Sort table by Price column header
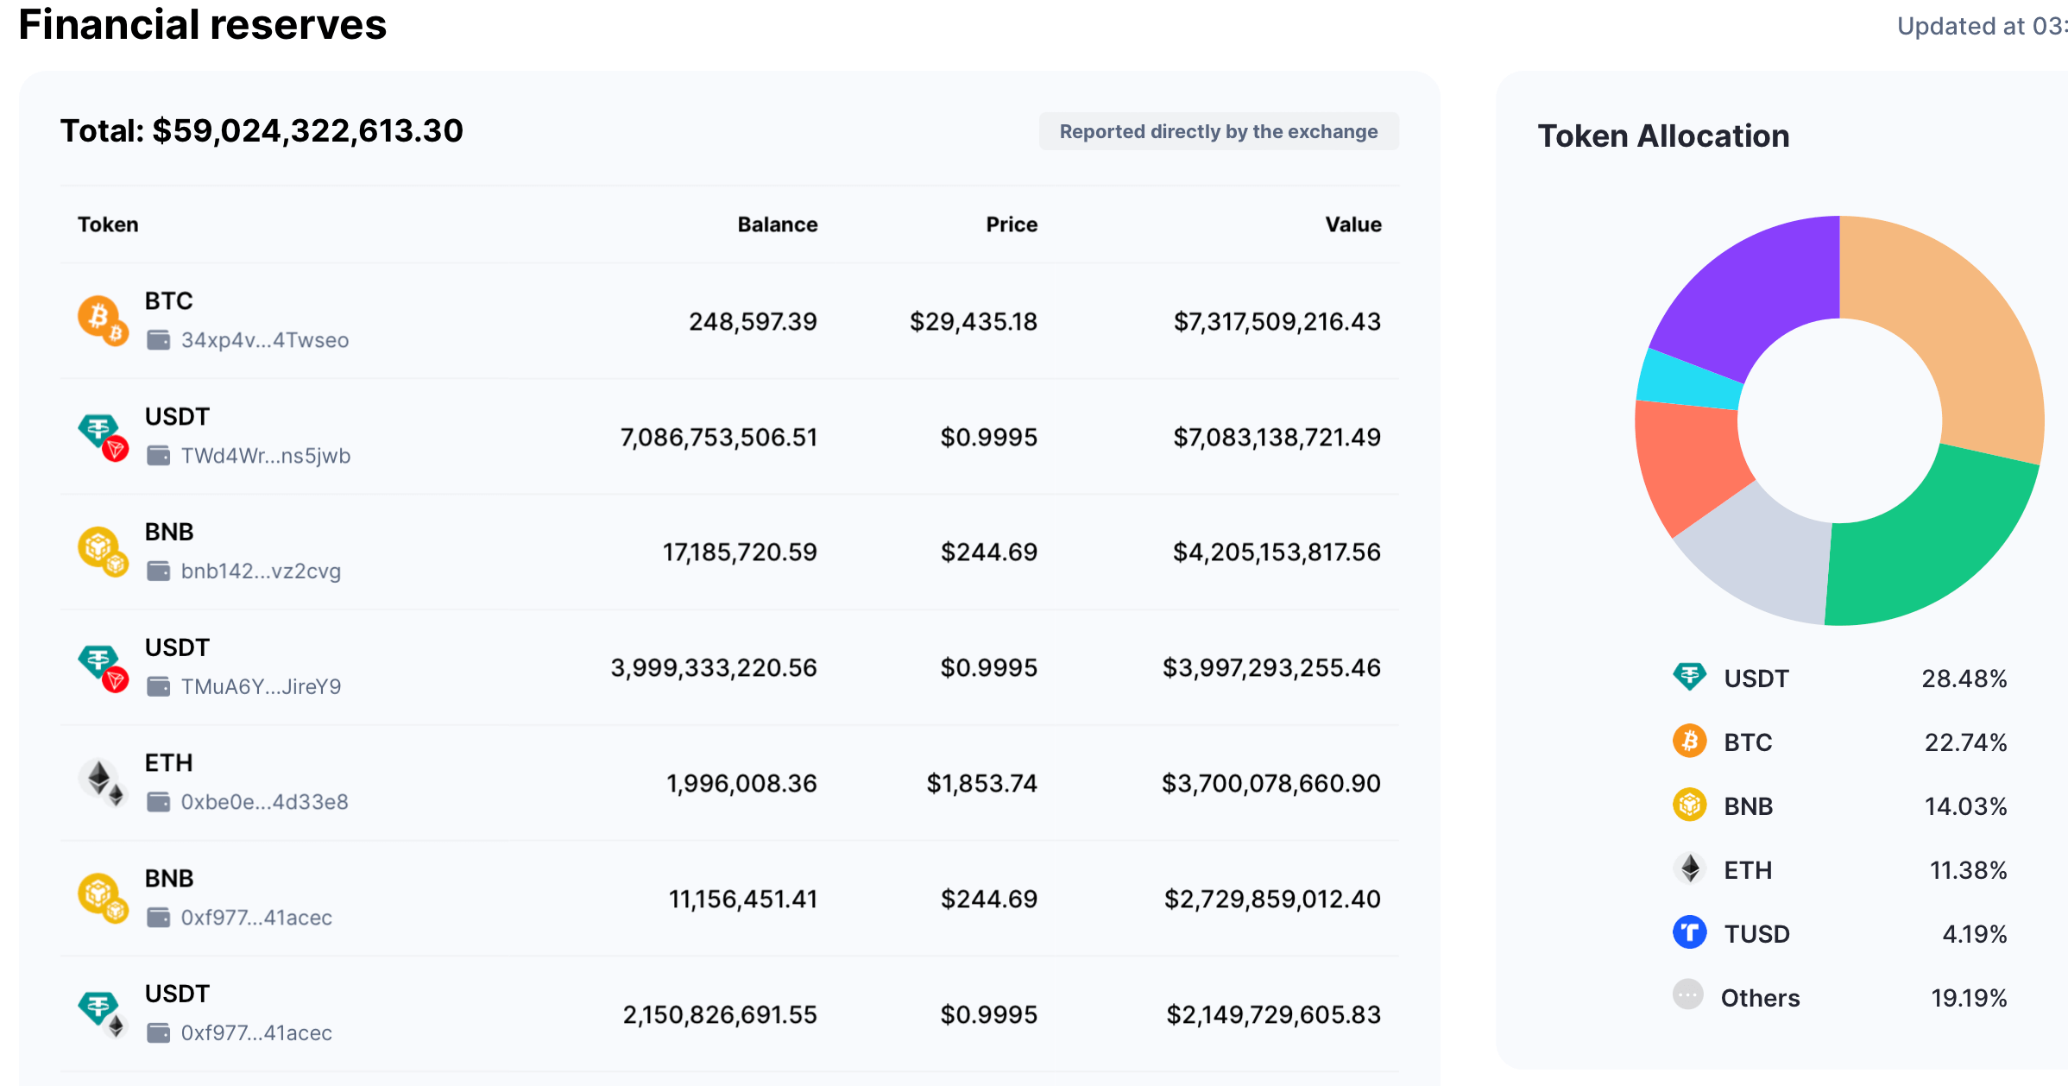 click(x=1011, y=224)
